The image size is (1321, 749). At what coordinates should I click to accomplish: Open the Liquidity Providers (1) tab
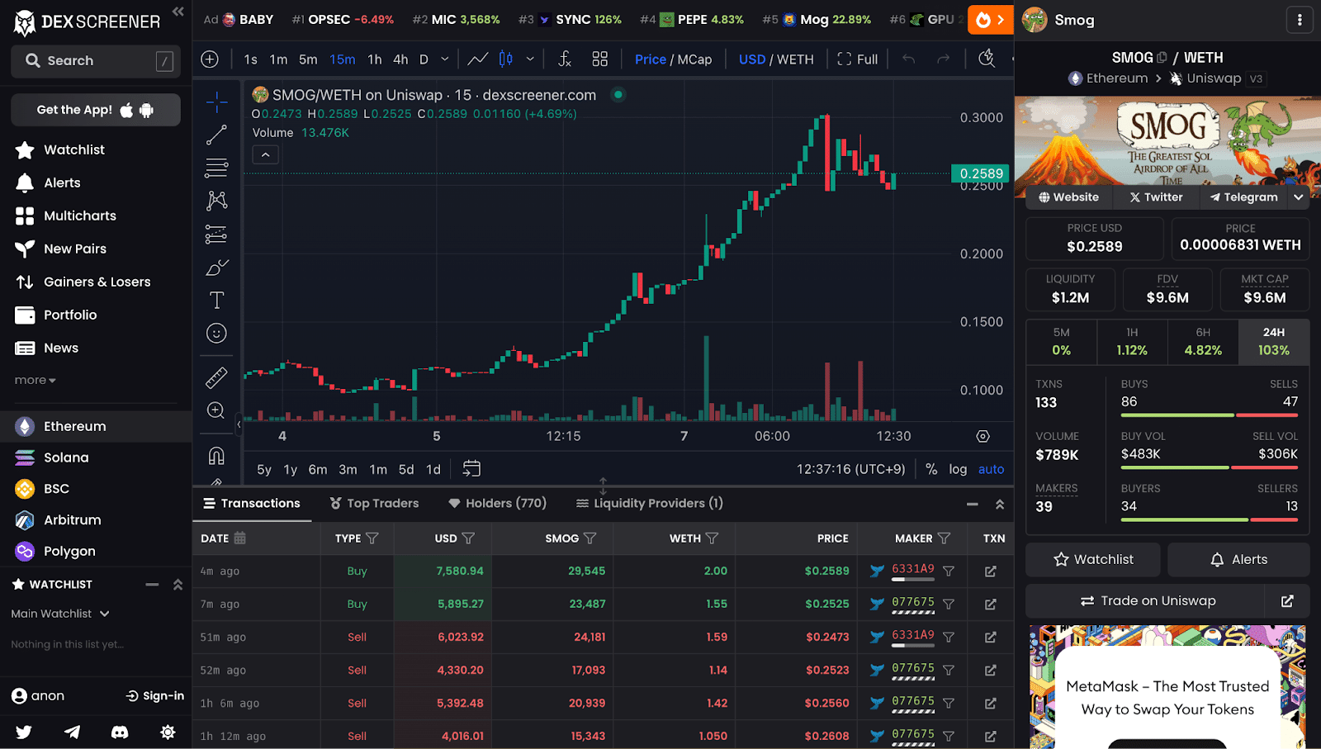[649, 503]
